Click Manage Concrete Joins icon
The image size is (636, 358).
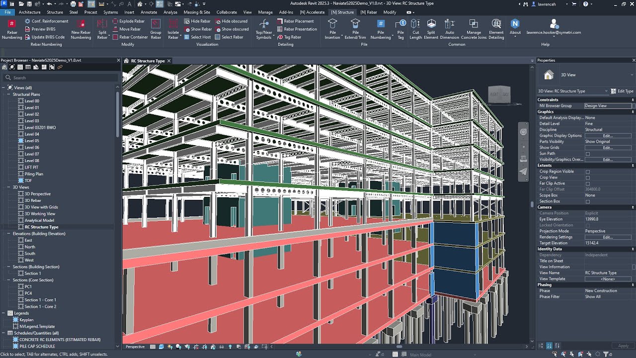click(474, 23)
